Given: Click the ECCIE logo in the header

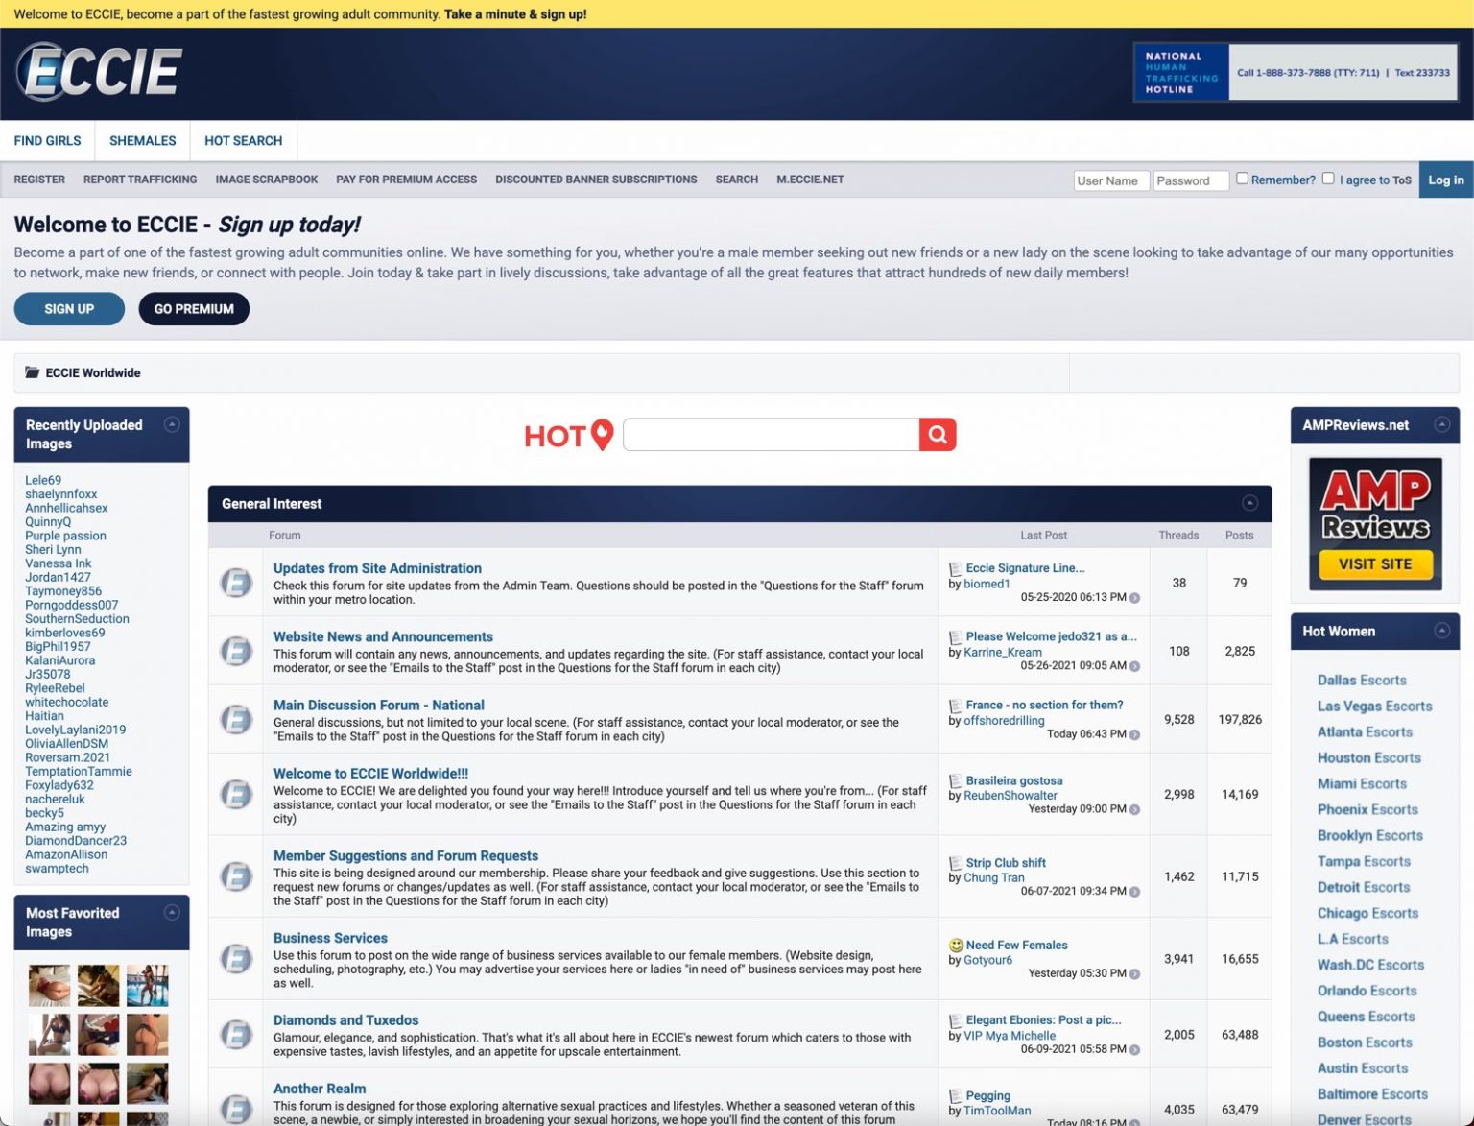Looking at the screenshot, I should tap(99, 72).
